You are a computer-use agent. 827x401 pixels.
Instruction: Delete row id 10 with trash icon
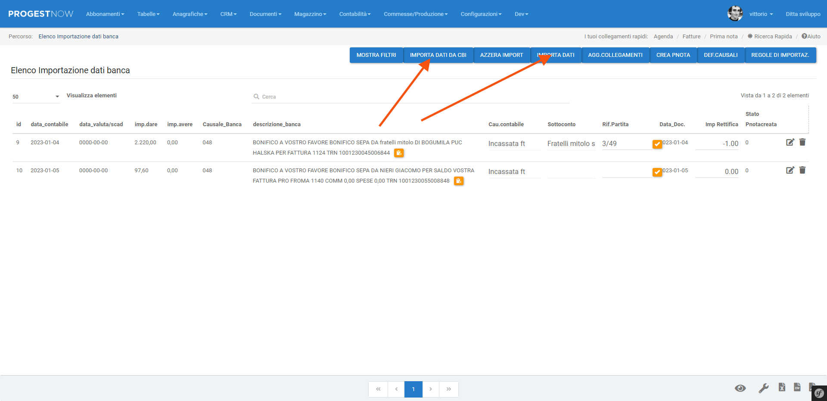click(x=802, y=170)
